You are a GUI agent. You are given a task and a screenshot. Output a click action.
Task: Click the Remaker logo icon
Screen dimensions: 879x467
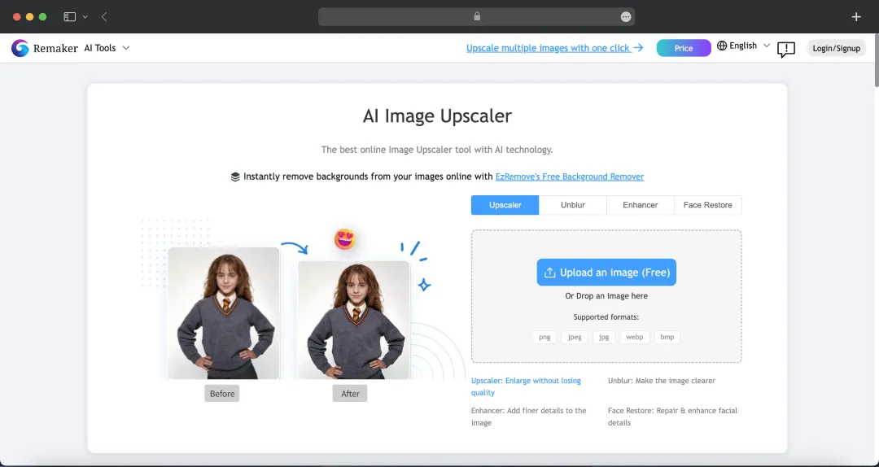pyautogui.click(x=20, y=48)
